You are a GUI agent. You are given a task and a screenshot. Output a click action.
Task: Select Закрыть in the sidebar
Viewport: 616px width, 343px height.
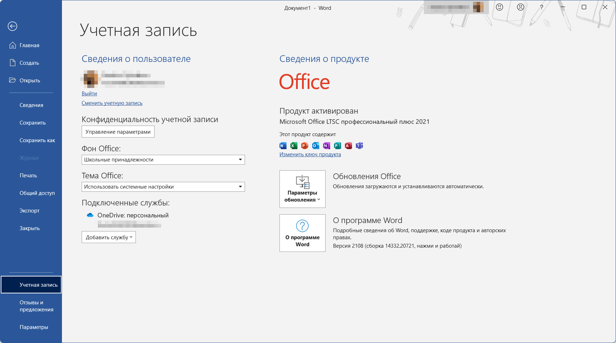click(30, 228)
